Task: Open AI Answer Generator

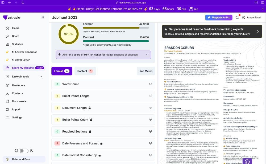Action: click(x=24, y=52)
